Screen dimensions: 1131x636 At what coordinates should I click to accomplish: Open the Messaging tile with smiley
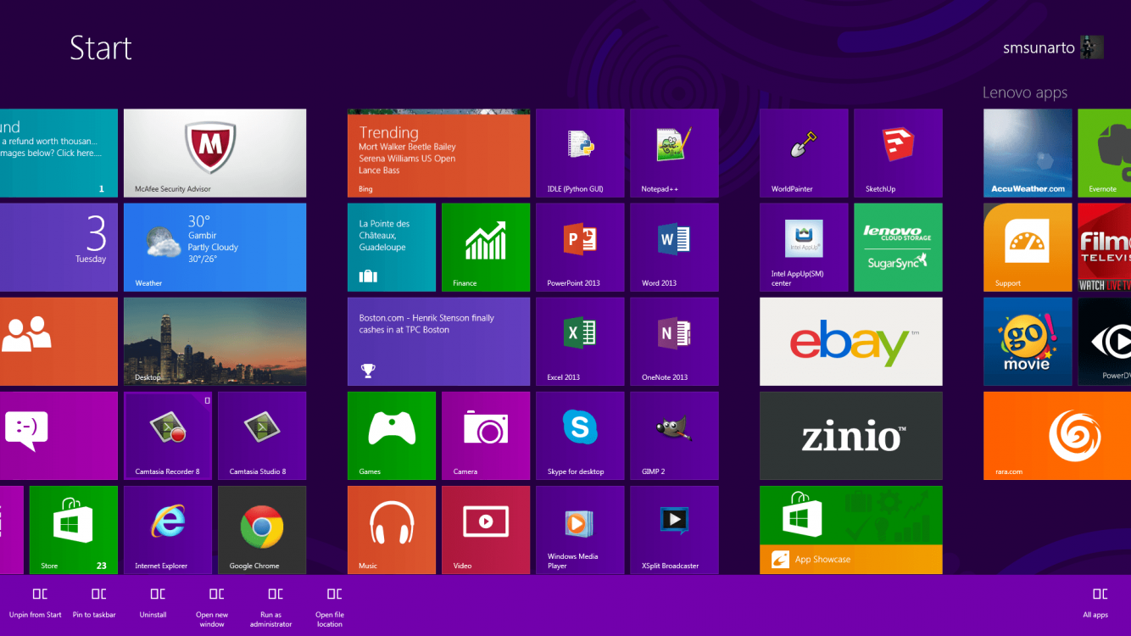tap(58, 436)
